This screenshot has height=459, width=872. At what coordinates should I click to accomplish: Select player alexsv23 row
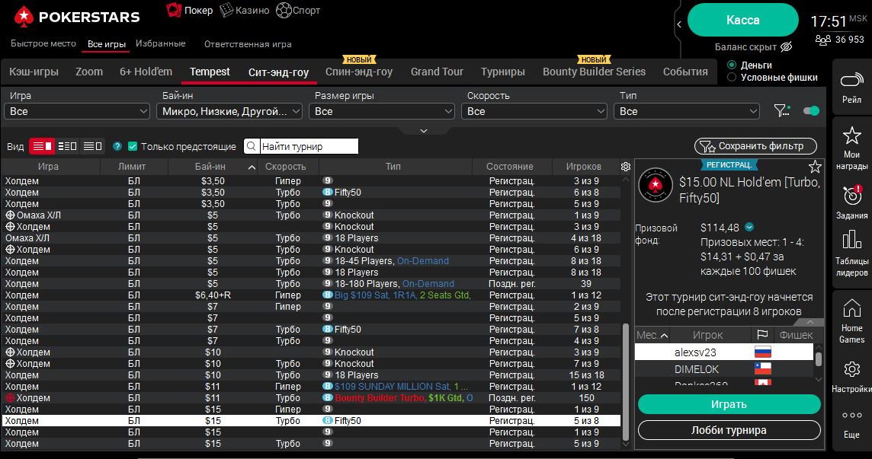pyautogui.click(x=724, y=352)
